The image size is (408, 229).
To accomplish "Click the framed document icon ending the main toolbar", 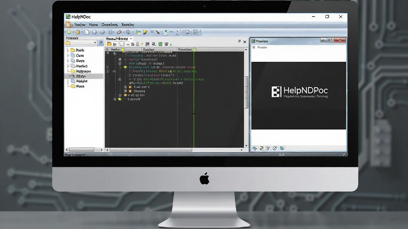I will 195,32.
